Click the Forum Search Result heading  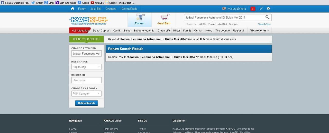125,49
